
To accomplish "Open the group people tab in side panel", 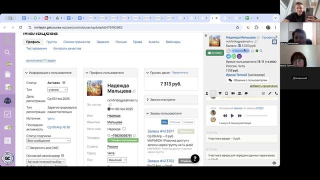I will (x=239, y=93).
